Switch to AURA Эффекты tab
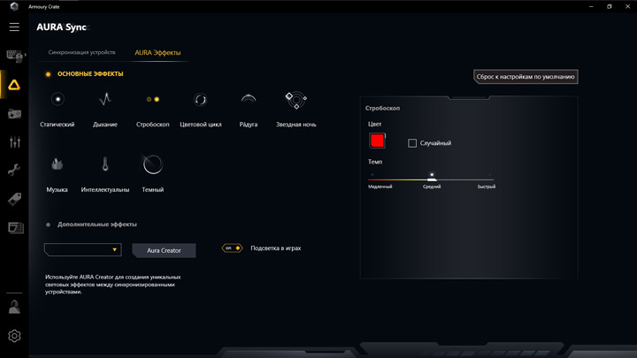 pos(157,53)
